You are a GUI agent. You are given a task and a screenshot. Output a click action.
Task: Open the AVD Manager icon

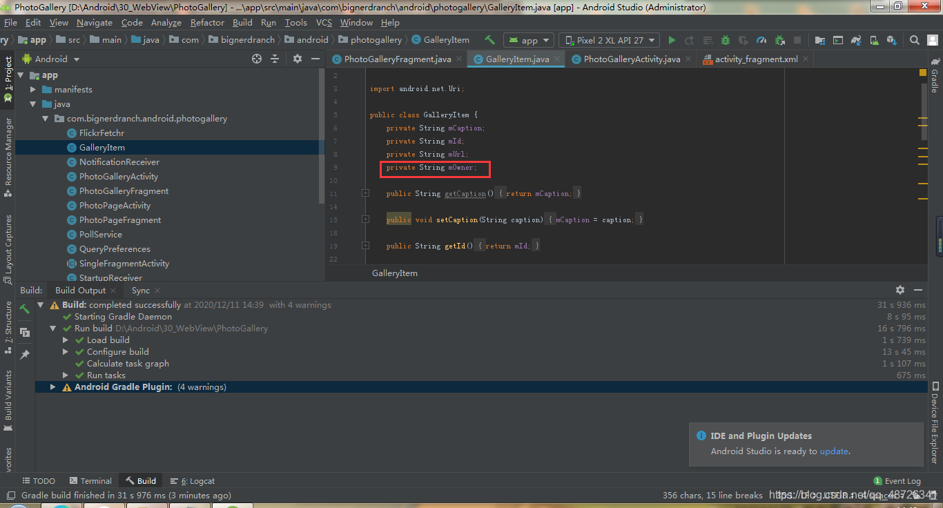tap(873, 40)
